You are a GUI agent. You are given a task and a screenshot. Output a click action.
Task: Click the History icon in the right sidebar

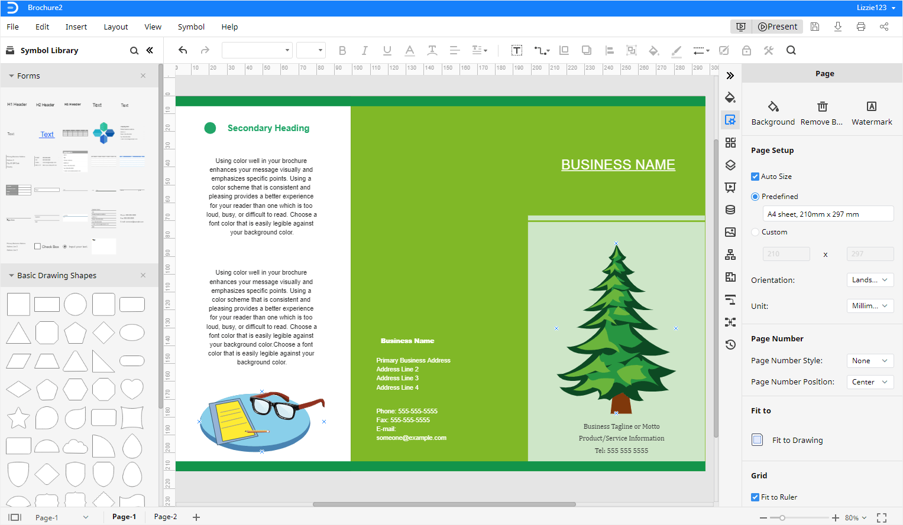[730, 344]
